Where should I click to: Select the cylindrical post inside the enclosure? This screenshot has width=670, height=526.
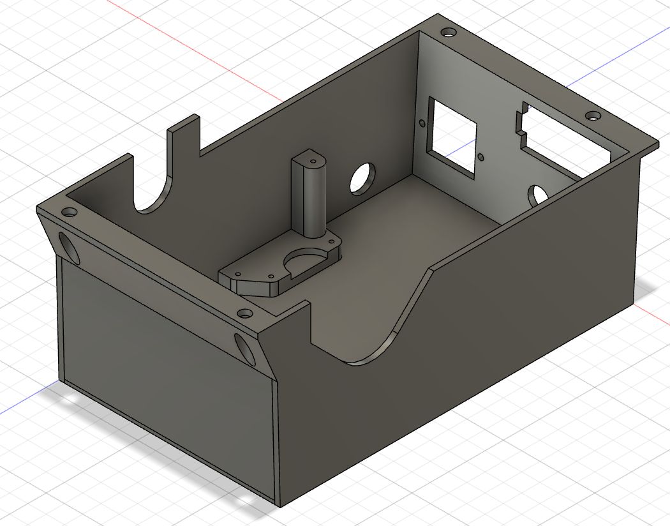click(309, 198)
